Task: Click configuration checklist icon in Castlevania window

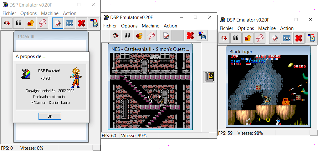Action: point(166,36)
